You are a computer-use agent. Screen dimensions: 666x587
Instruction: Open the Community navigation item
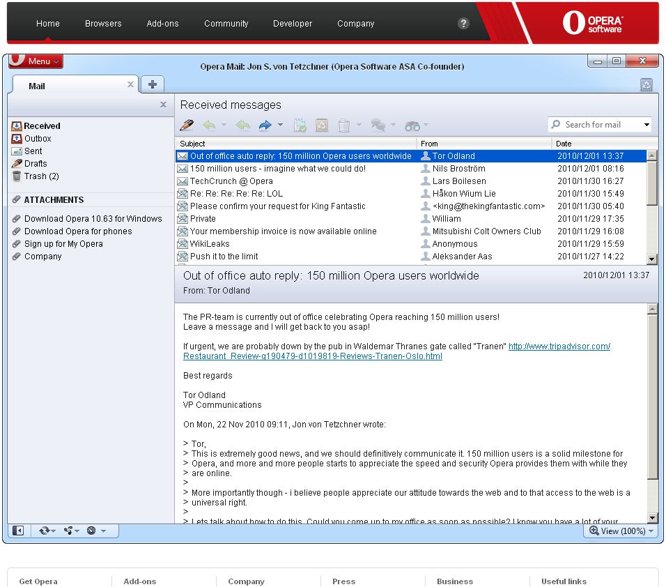point(226,24)
